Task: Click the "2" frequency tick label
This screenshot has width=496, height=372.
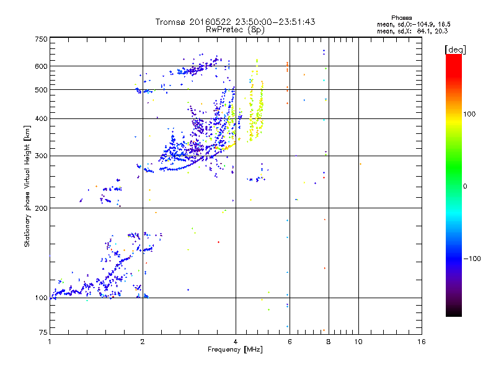Action: (143, 342)
